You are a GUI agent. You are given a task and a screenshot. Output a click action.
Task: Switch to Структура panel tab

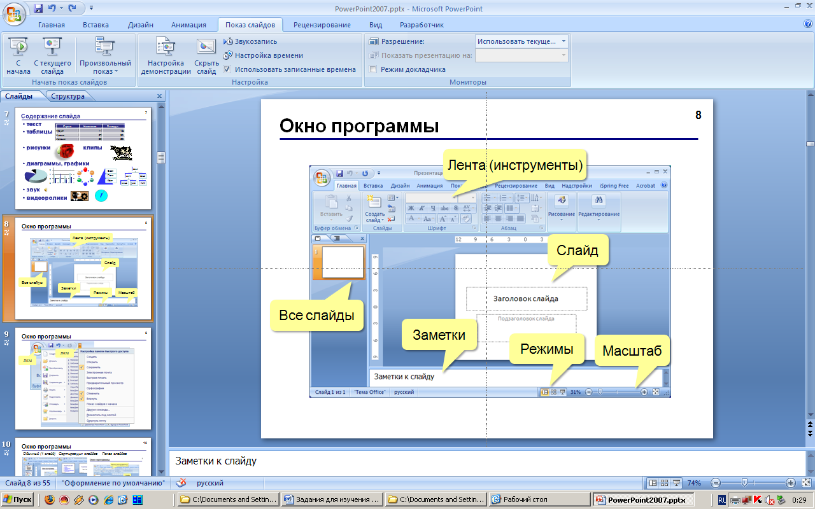point(68,96)
